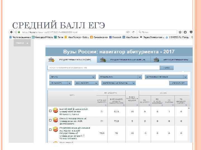Click the Поиск button beside university search
Screen dimensions: 201x150
167,68
